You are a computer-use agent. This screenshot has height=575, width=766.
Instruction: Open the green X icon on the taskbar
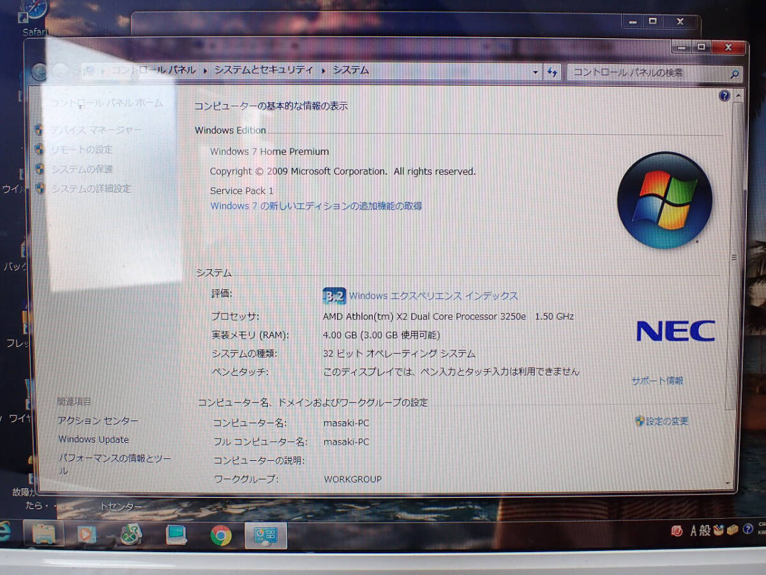(131, 534)
